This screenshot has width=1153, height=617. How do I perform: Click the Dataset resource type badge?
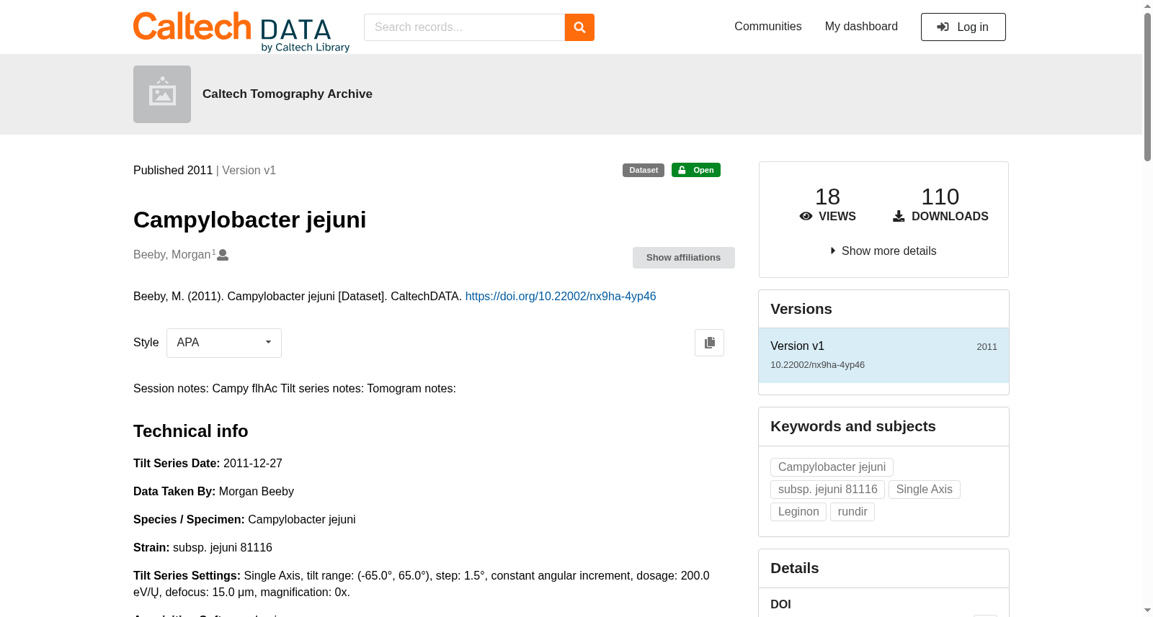point(644,170)
